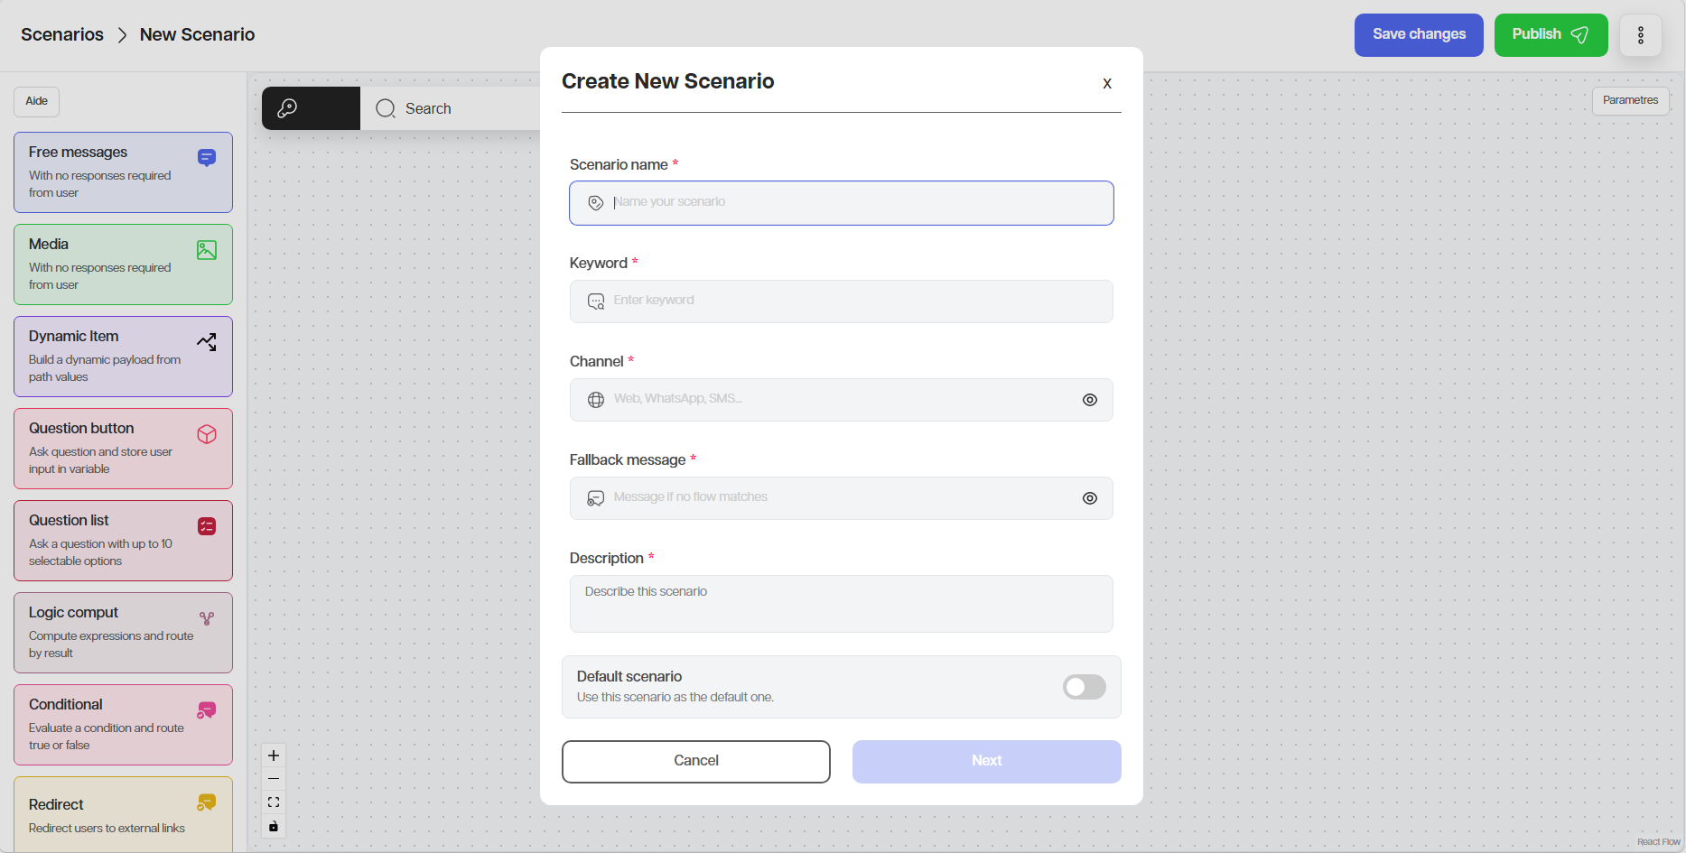This screenshot has height=853, width=1686.
Task: Click the Publish button
Action: 1550,35
